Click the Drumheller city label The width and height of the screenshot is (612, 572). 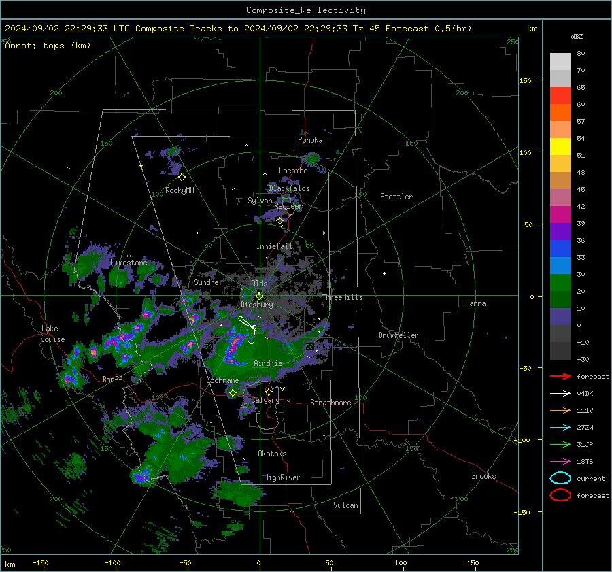pyautogui.click(x=398, y=335)
